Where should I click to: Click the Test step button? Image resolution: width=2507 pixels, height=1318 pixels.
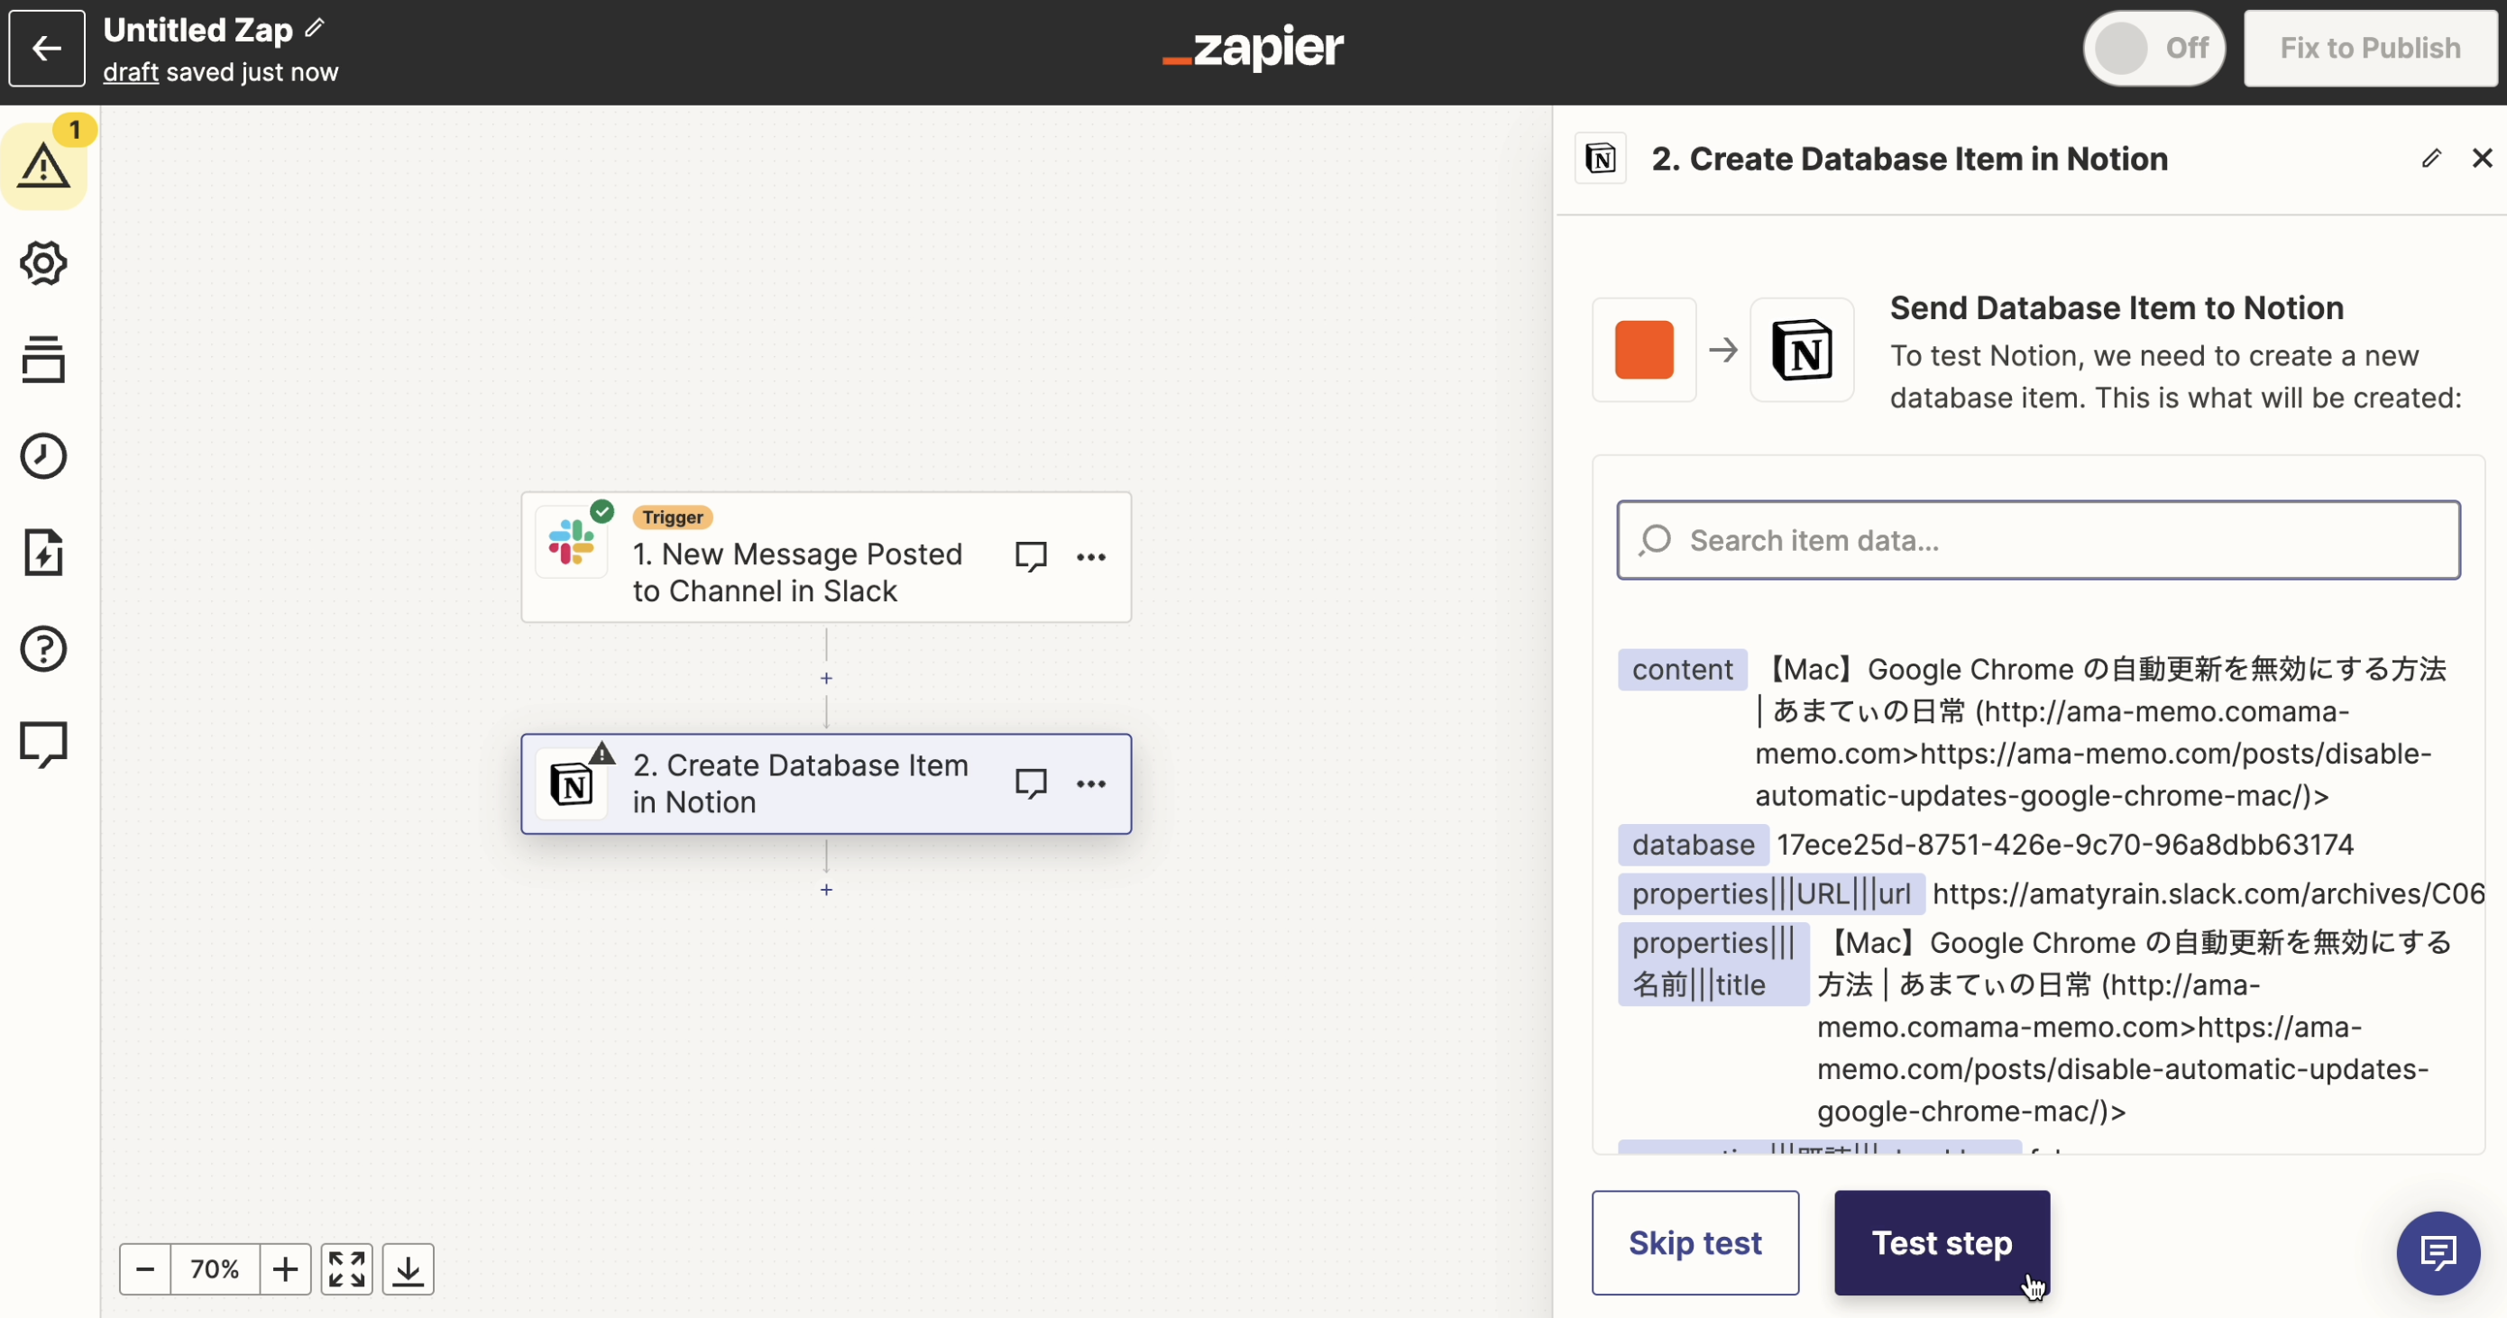coord(1942,1242)
